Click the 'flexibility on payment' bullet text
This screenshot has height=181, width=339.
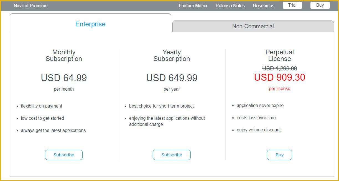[x=42, y=106]
